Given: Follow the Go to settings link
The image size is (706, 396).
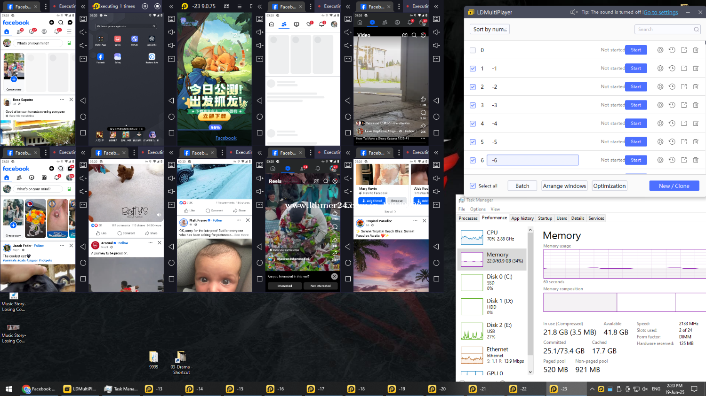Looking at the screenshot, I should tap(661, 12).
